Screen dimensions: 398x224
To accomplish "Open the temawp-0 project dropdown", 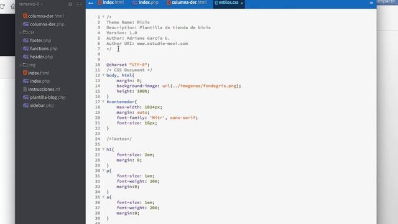I will pyautogui.click(x=31, y=4).
